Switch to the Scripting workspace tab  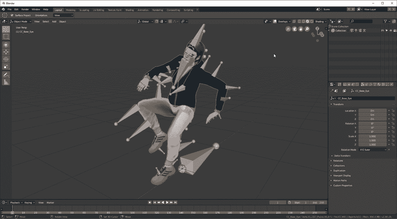(188, 10)
